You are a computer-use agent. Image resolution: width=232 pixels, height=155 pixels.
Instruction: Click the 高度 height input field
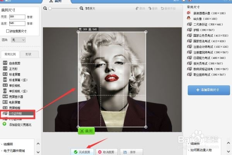coord(17,23)
